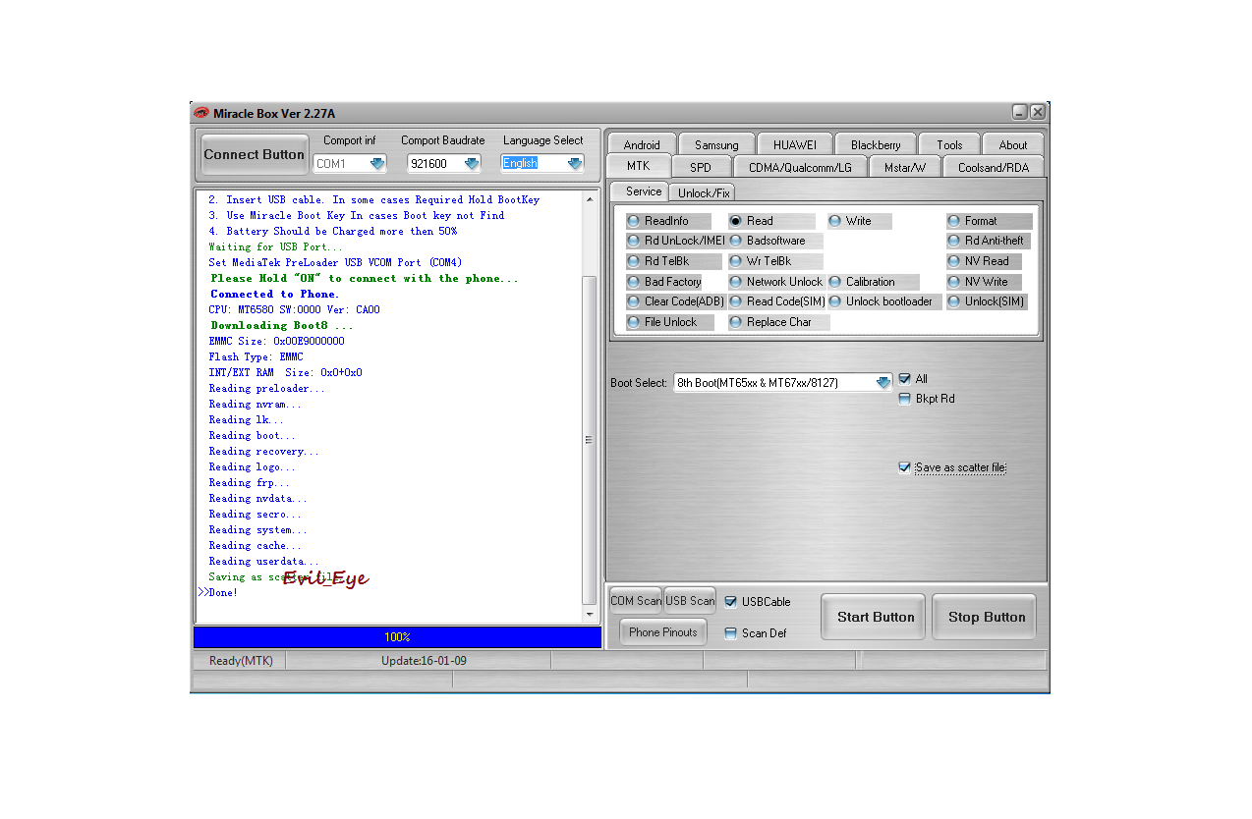The width and height of the screenshot is (1252, 819).
Task: Toggle Save as scatter file checkbox
Action: (905, 467)
